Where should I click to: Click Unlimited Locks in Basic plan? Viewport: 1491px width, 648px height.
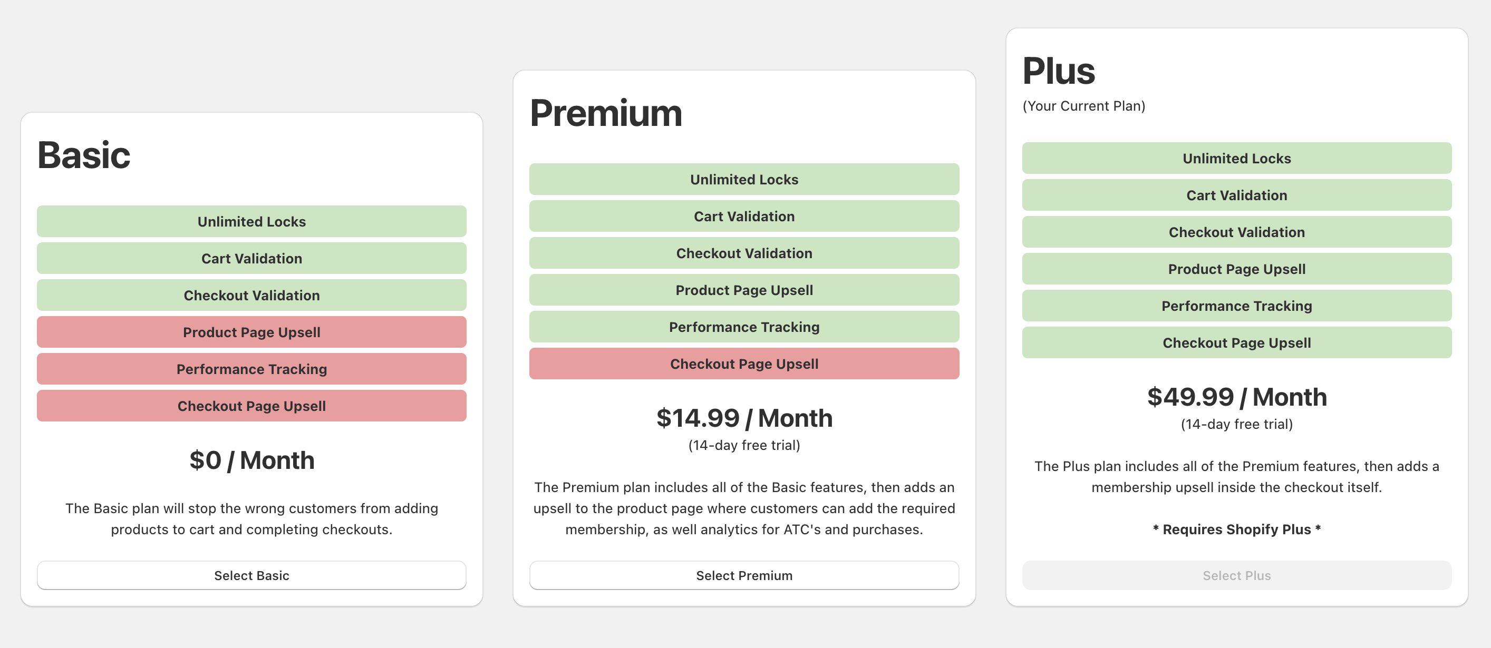(x=251, y=222)
